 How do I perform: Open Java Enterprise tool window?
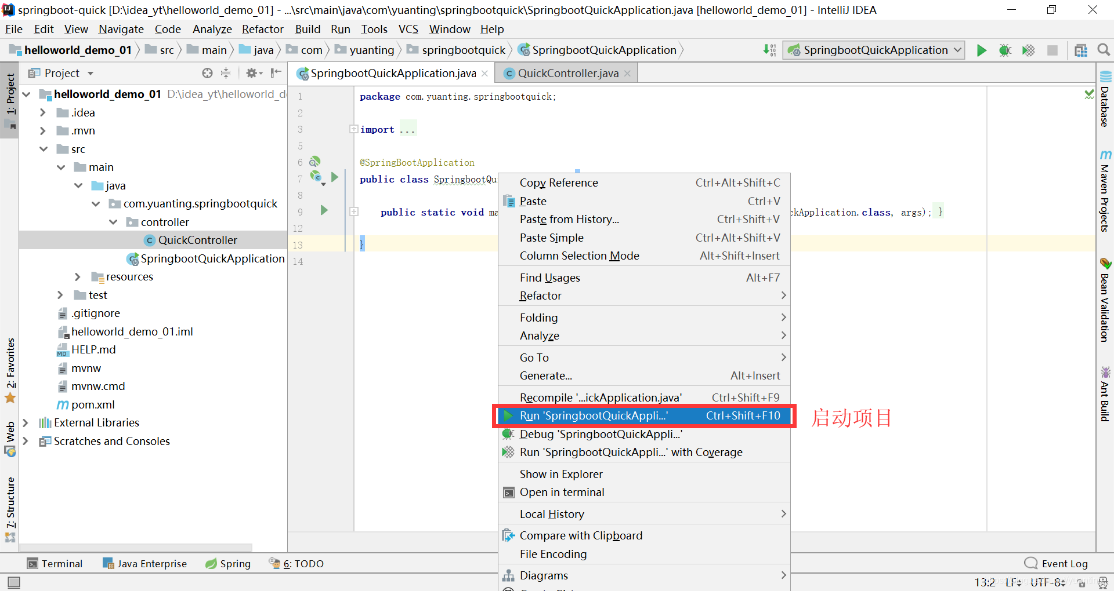pyautogui.click(x=145, y=564)
